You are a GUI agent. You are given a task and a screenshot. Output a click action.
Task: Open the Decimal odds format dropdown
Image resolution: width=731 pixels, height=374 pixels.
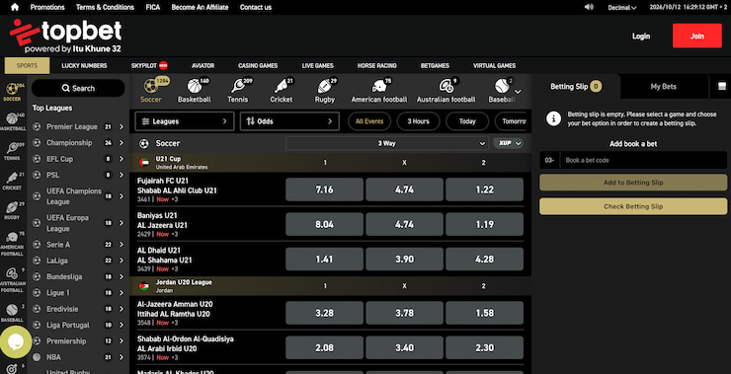(x=622, y=8)
